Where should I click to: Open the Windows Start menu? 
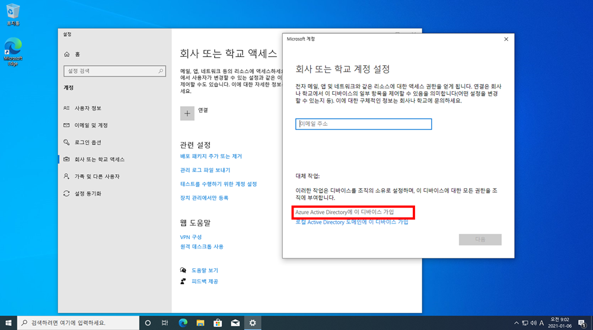tap(8, 323)
